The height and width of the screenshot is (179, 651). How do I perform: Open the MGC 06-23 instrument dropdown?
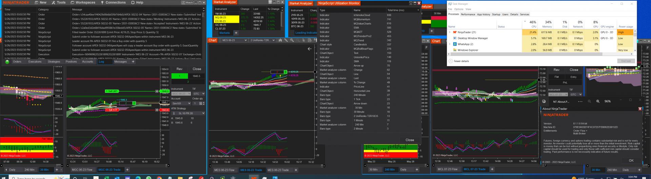click(181, 94)
